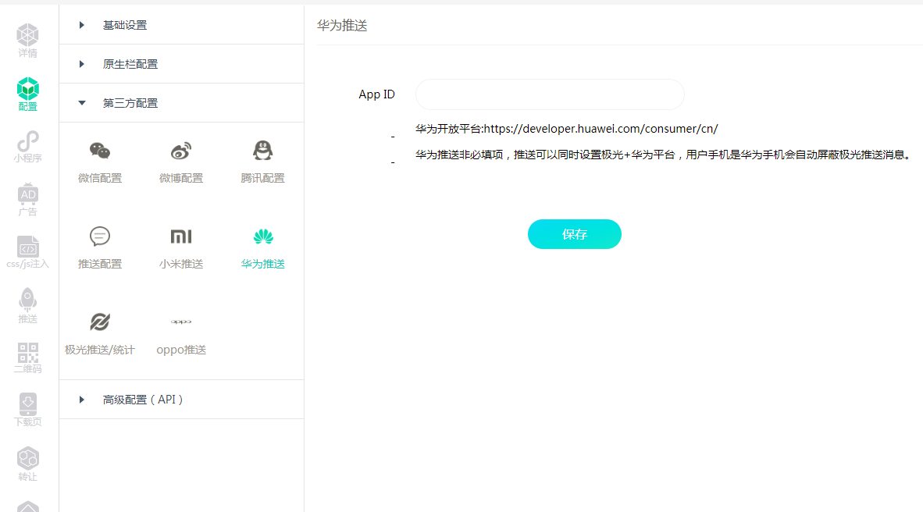
Task: Click the 华为推送 Huawei logo icon
Action: 263,236
